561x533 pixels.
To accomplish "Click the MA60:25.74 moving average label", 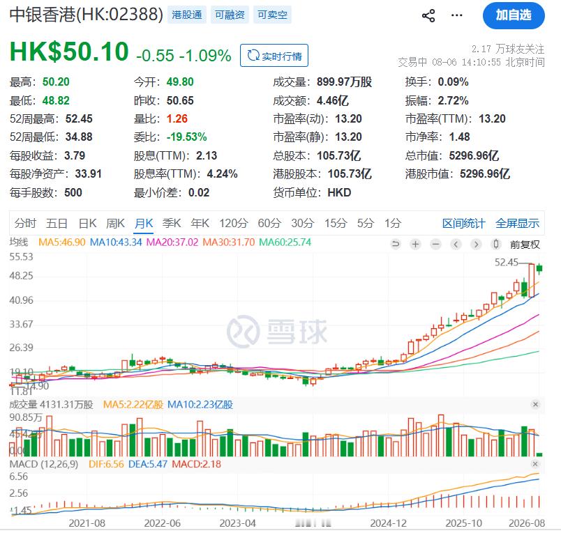I will pos(285,242).
